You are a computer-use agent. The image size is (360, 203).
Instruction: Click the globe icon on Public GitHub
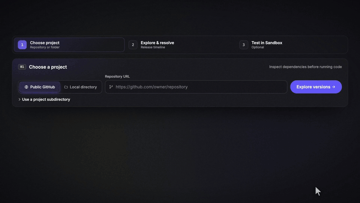tap(27, 87)
